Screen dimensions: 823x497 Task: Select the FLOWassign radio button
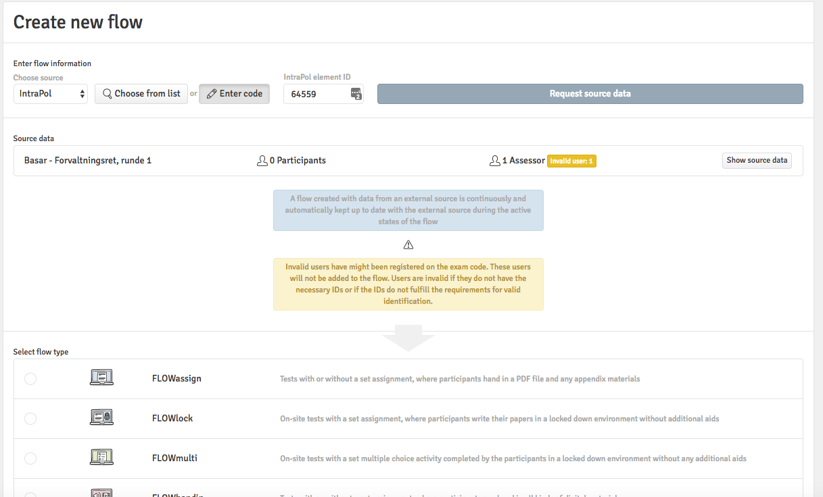point(30,379)
